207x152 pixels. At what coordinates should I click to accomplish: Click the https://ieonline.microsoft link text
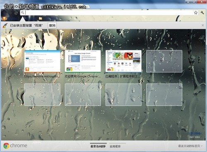pos(42,76)
